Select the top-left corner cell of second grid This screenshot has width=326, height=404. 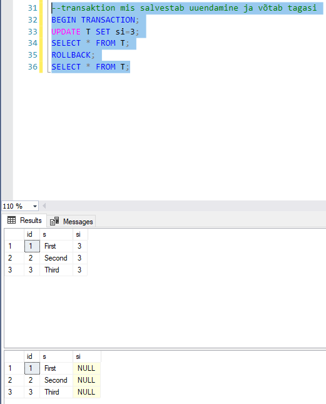click(14, 356)
